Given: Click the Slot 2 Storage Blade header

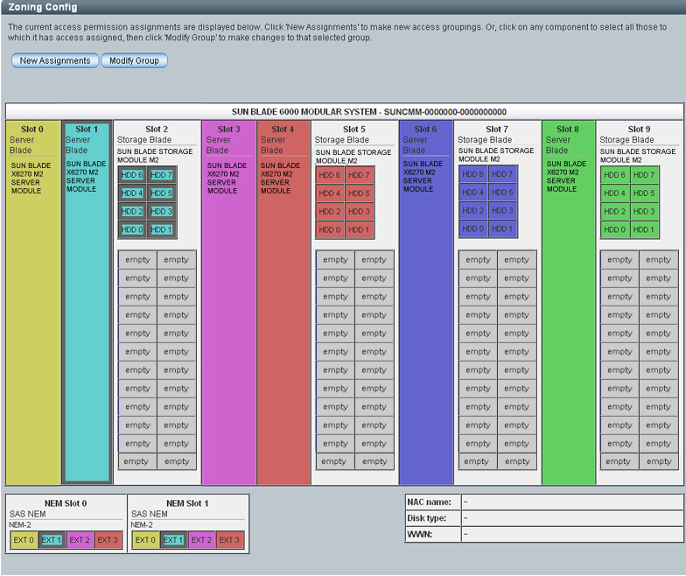Looking at the screenshot, I should (157, 135).
